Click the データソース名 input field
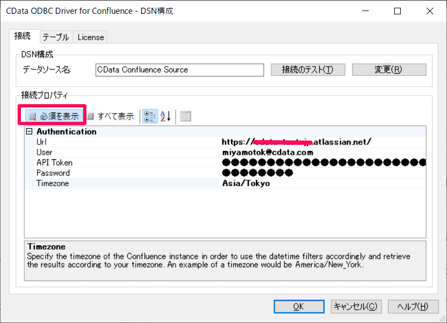Image resolution: width=447 pixels, height=323 pixels. point(179,70)
